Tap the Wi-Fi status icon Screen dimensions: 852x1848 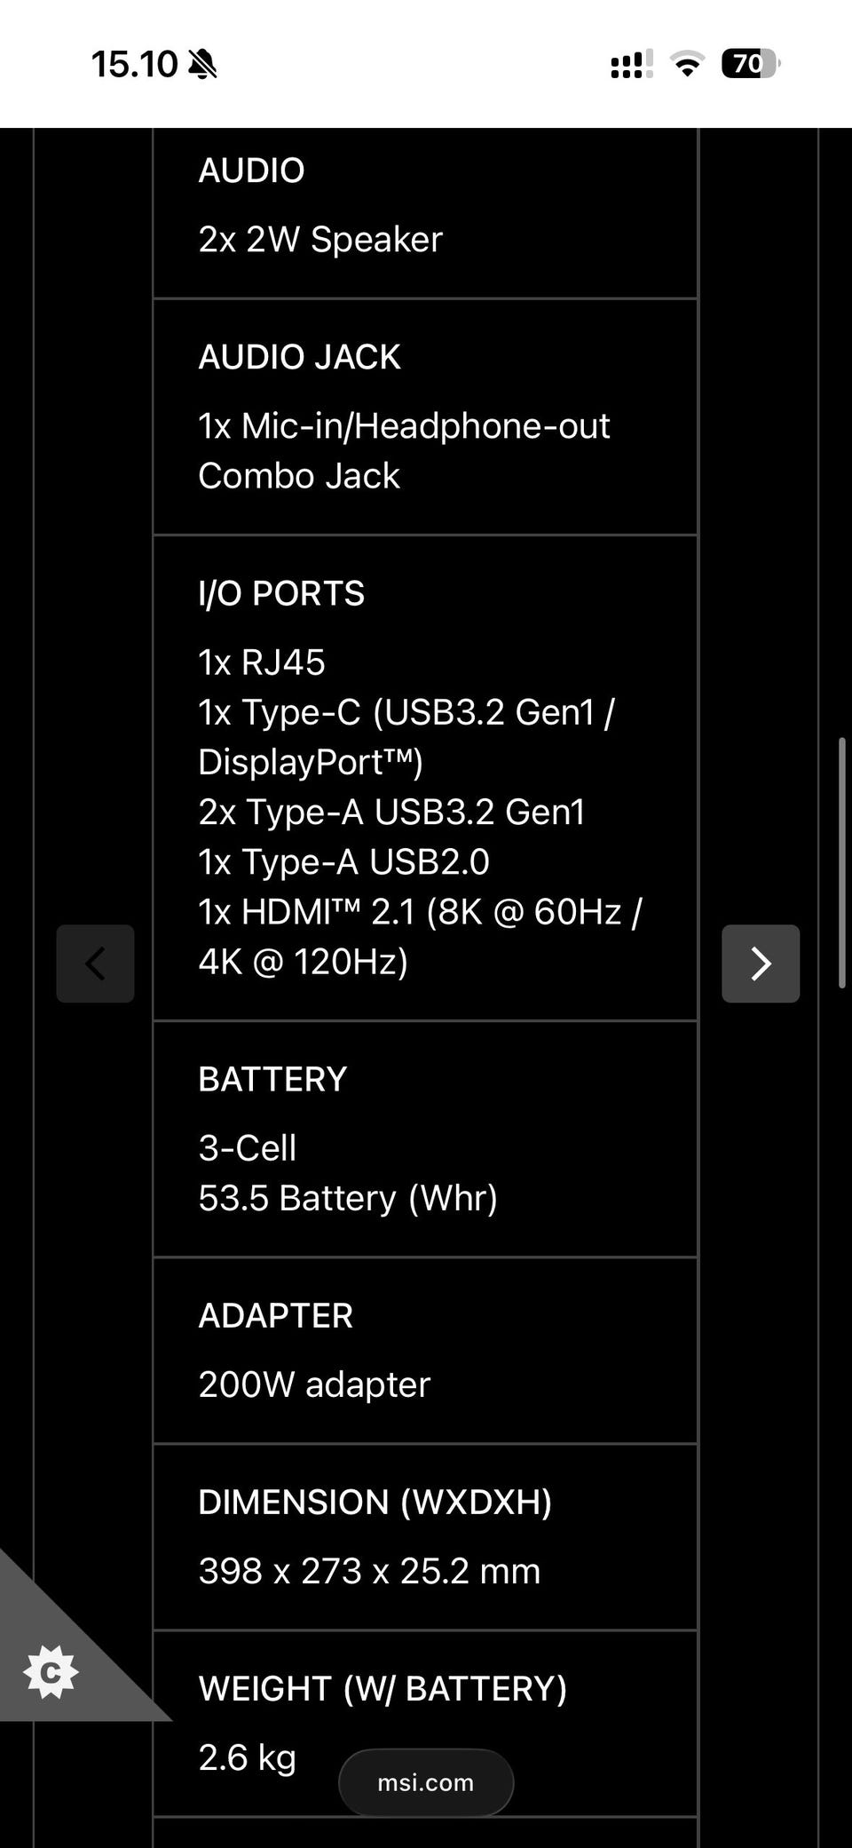click(x=687, y=64)
